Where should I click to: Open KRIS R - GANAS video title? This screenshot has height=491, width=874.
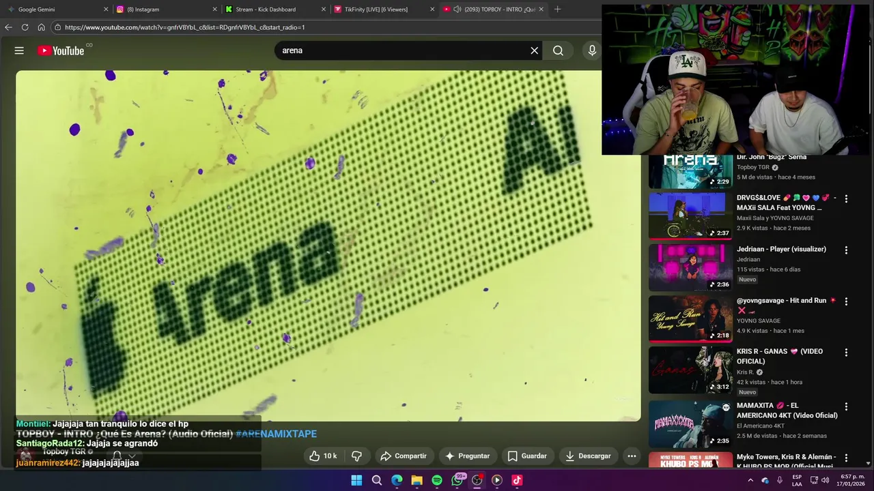click(780, 356)
